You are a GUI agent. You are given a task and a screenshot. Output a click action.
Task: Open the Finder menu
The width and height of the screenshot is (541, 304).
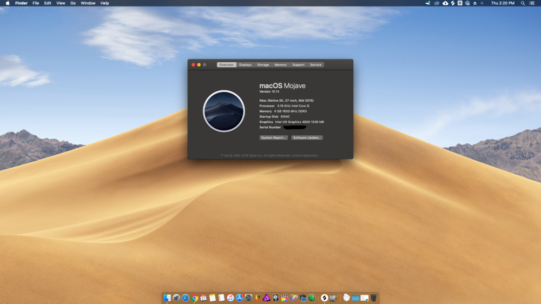tap(22, 3)
